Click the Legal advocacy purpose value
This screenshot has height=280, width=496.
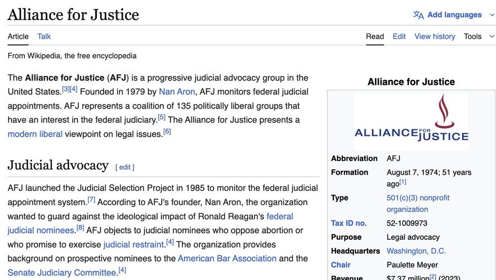[x=413, y=237]
